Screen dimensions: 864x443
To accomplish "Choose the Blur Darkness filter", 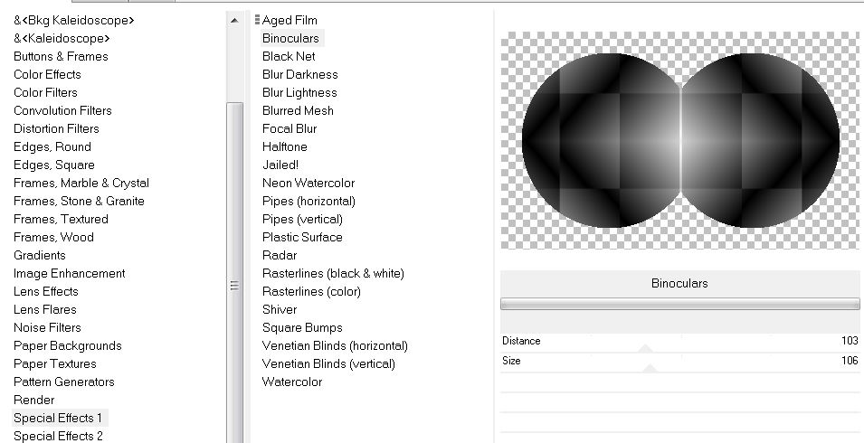I will [x=299, y=75].
